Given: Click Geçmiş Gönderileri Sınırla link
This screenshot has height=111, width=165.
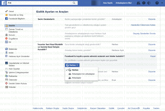Looking at the screenshot, I should pos(144,33).
